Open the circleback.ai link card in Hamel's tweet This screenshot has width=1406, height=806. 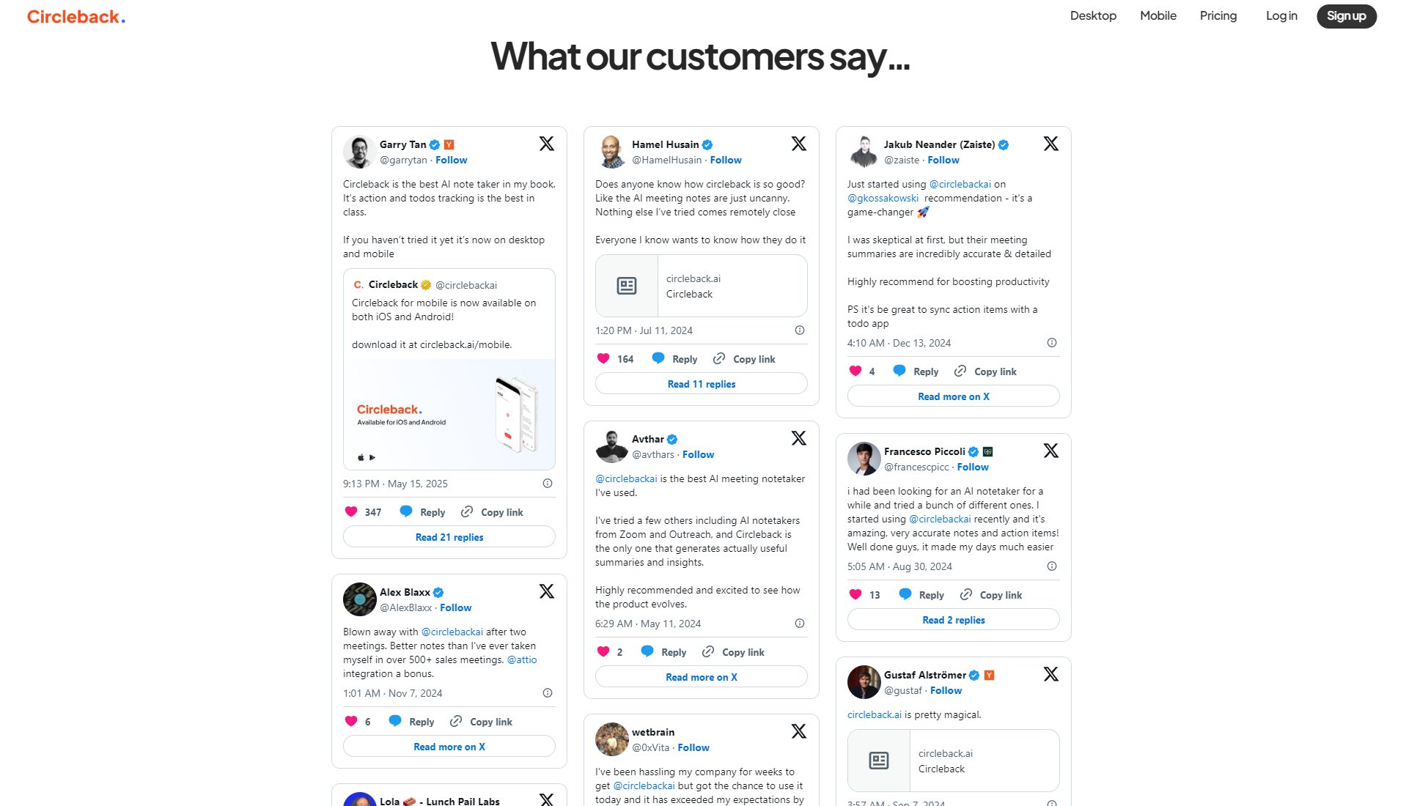[x=701, y=286]
